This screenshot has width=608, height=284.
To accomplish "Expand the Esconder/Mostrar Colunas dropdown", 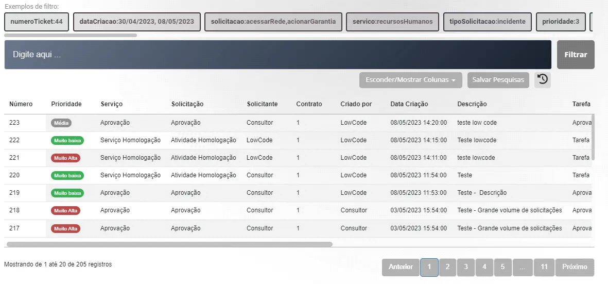I will pyautogui.click(x=411, y=80).
